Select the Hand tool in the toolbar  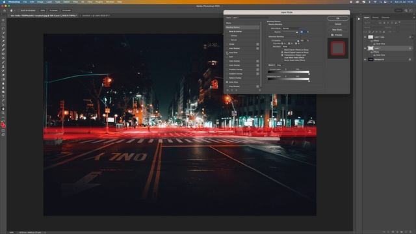3,109
